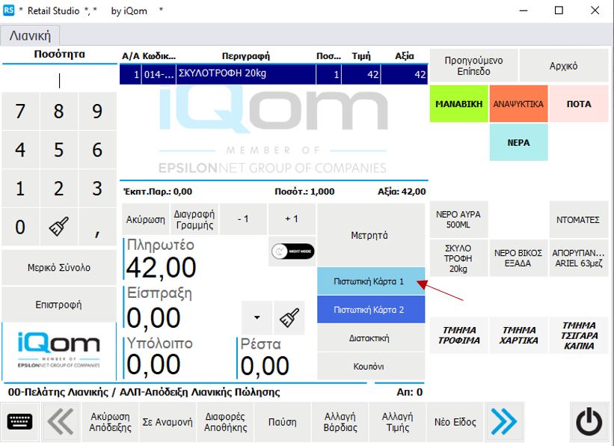Click the double left arrow icon
Viewport: 614px width, 446px height.
(61, 422)
